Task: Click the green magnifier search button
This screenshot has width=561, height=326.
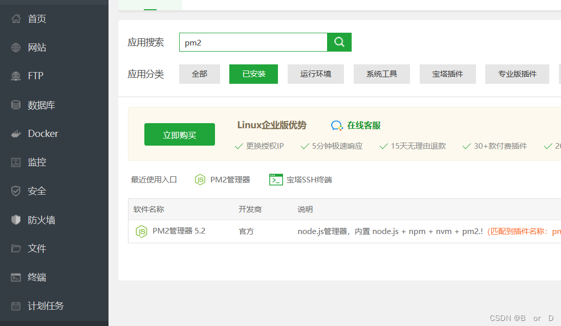Action: [x=339, y=42]
